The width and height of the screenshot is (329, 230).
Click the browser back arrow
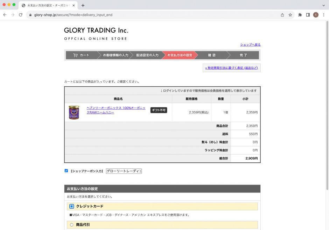tap(5, 15)
